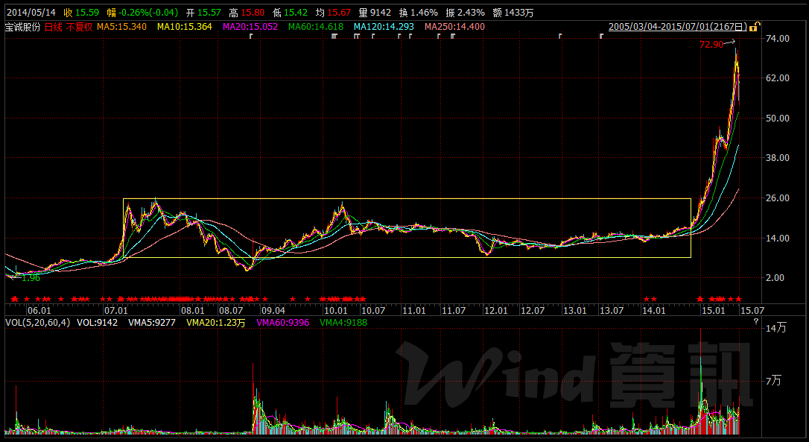Click the MA60:14.618 indicator label
Screen dimensions: 809x442
(313, 26)
